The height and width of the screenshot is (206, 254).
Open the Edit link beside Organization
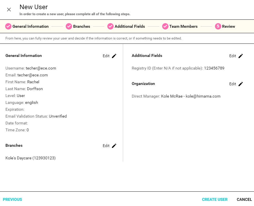[x=232, y=84]
